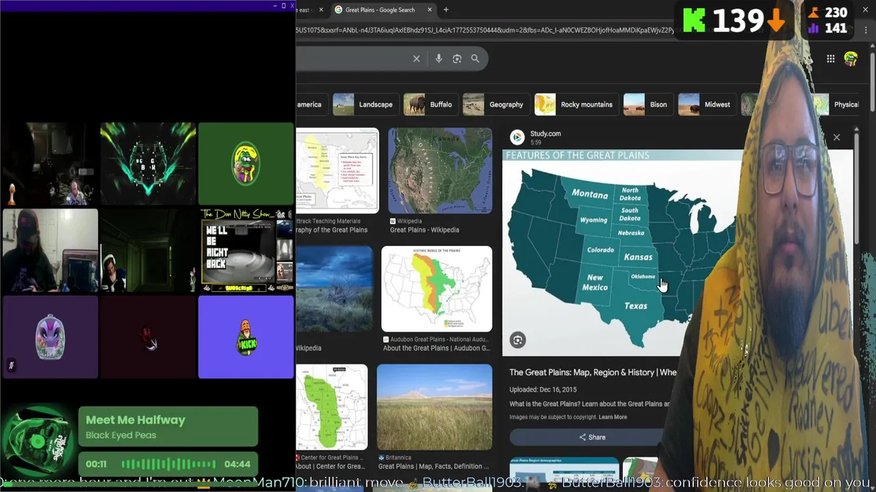
Task: Open Center for Great Plains map thumbnail
Action: click(332, 407)
